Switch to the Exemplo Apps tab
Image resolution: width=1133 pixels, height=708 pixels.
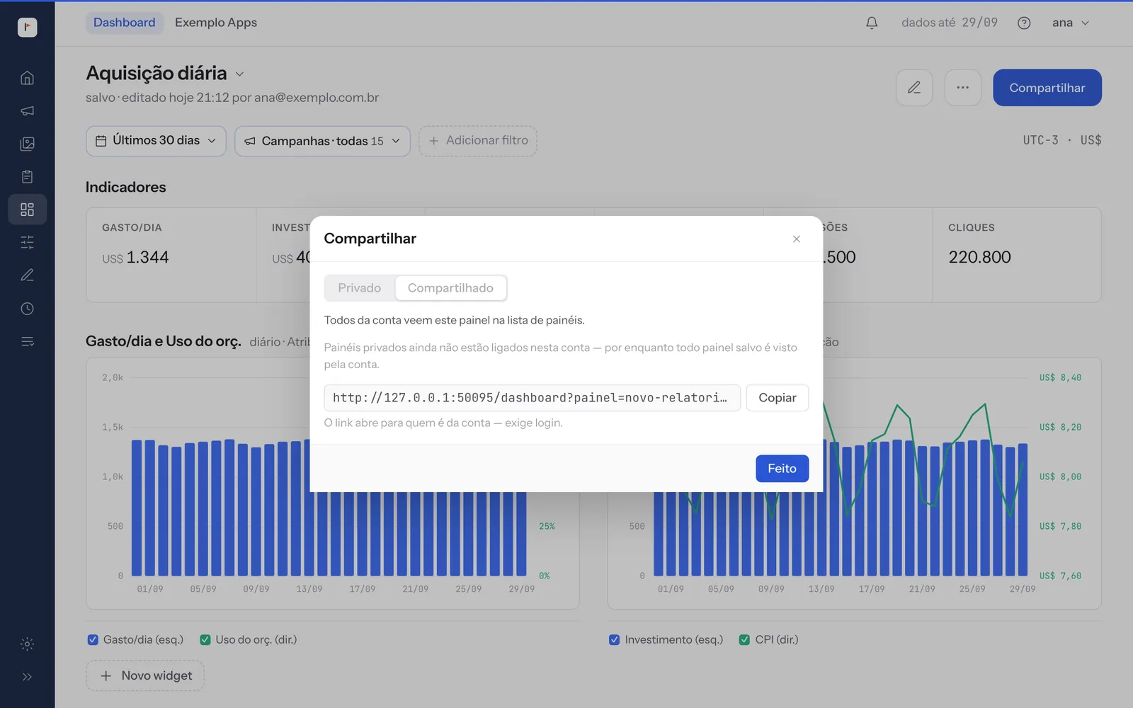point(216,23)
